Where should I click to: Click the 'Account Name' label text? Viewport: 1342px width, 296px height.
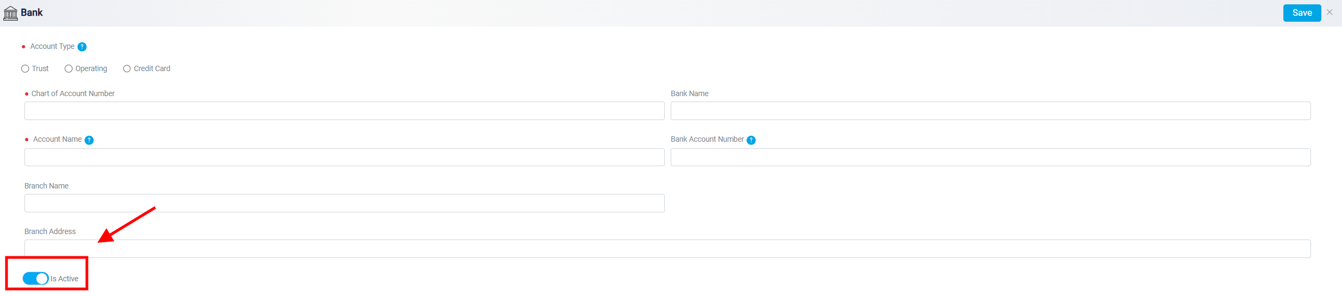[x=58, y=139]
